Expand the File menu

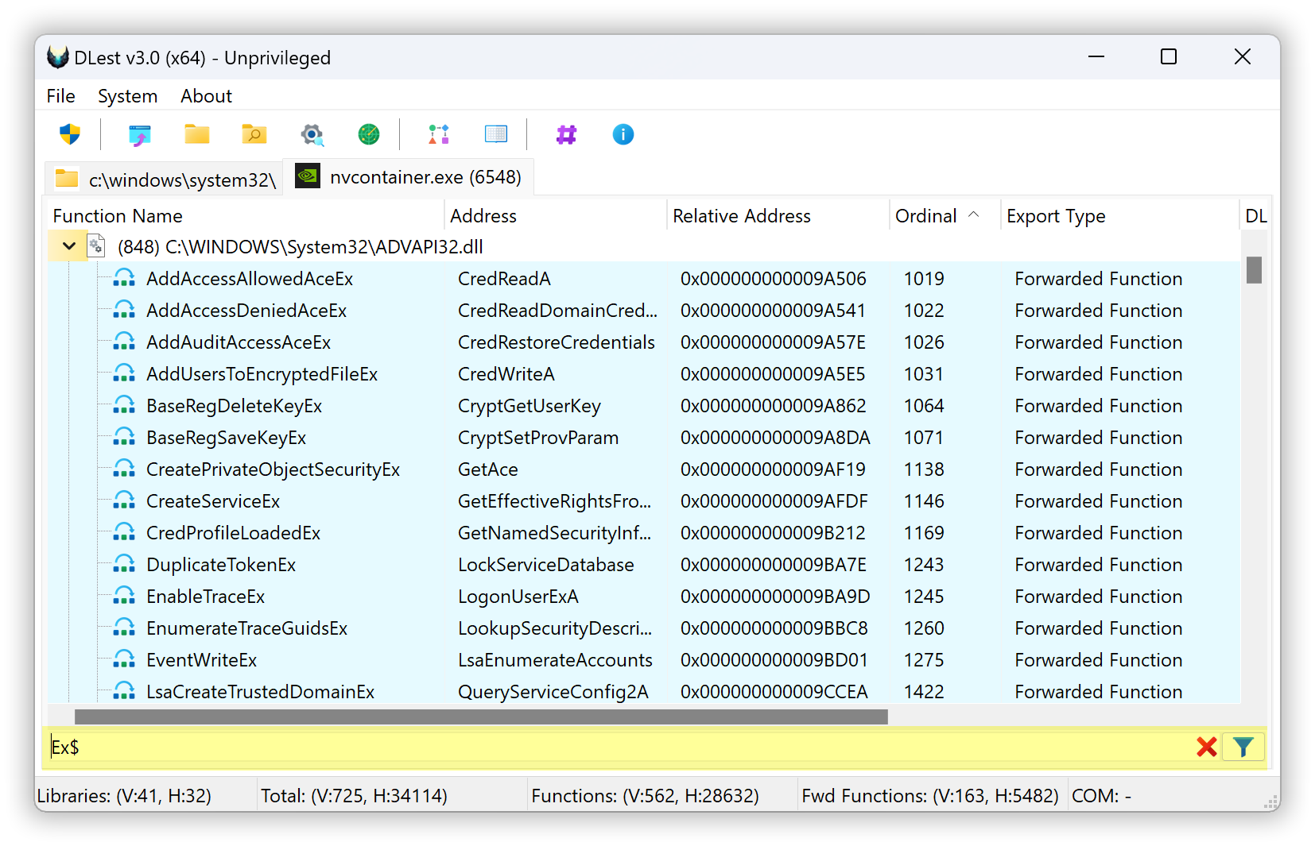(x=60, y=95)
